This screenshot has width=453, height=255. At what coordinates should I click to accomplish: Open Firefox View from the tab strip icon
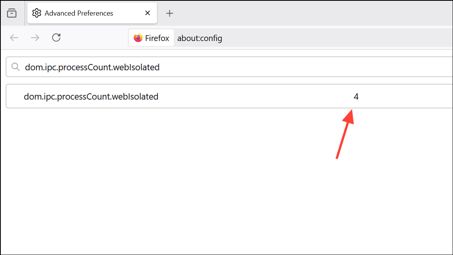click(12, 13)
